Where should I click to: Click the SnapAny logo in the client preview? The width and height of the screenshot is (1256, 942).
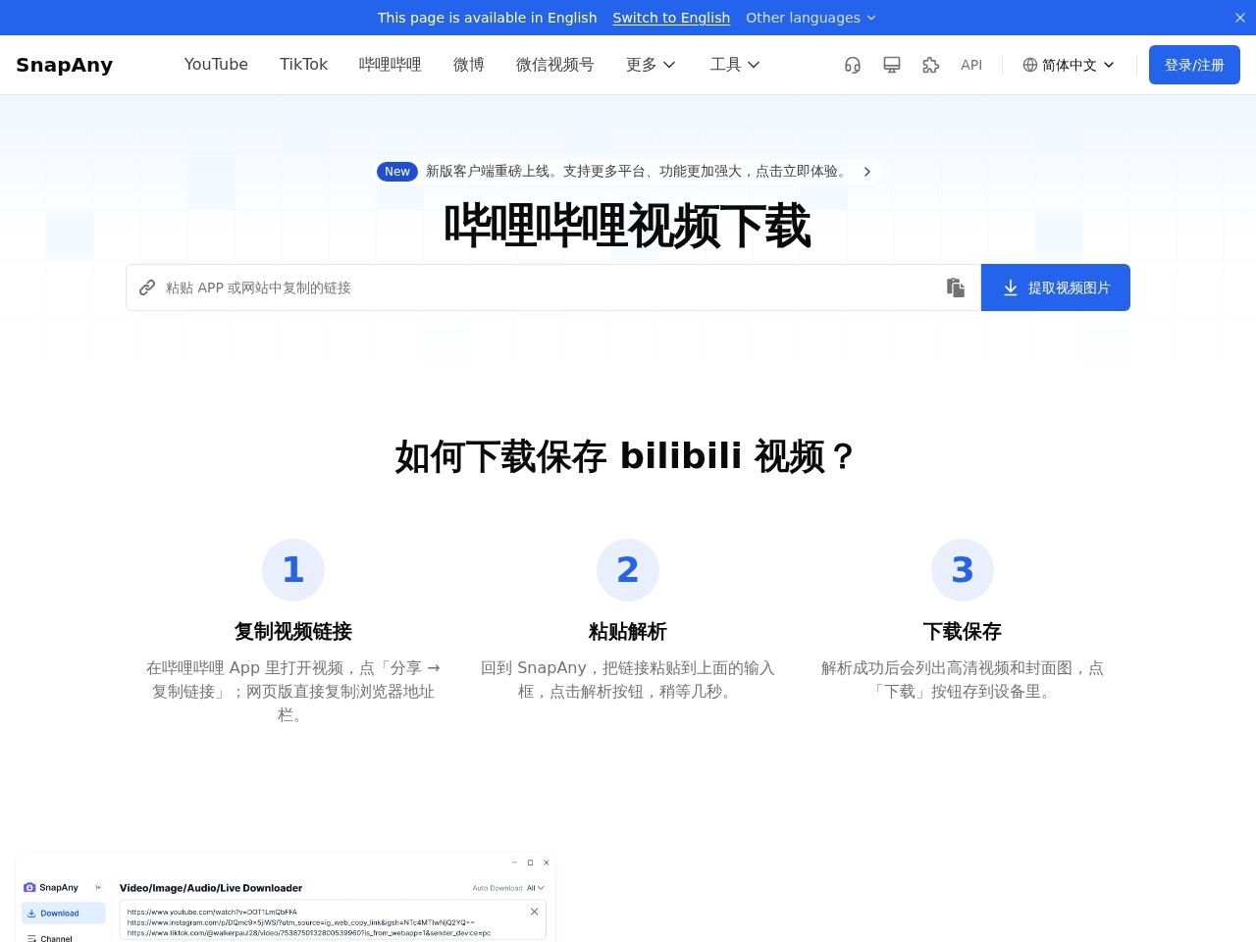click(51, 887)
